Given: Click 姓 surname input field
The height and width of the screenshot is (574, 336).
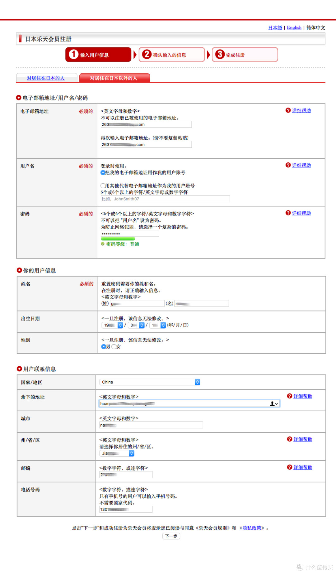Looking at the screenshot, I should (x=137, y=304).
